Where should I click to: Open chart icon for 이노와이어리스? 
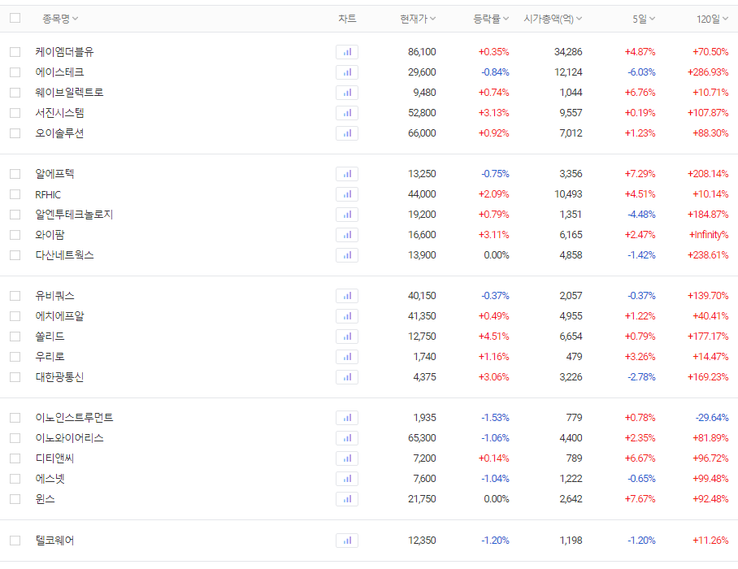[x=347, y=437]
